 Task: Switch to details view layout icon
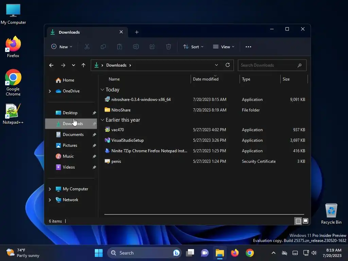tap(298, 221)
